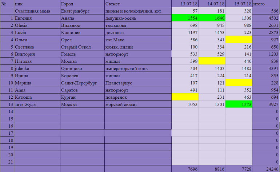
Task: Select the "императорский конь" subject cell
Action: coord(137,68)
